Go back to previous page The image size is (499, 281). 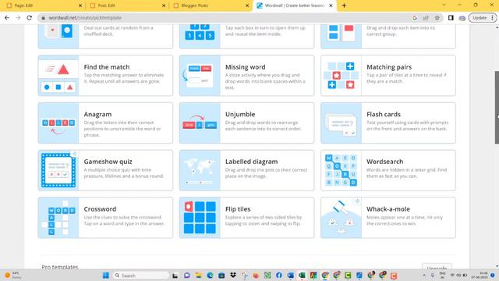tap(7, 18)
